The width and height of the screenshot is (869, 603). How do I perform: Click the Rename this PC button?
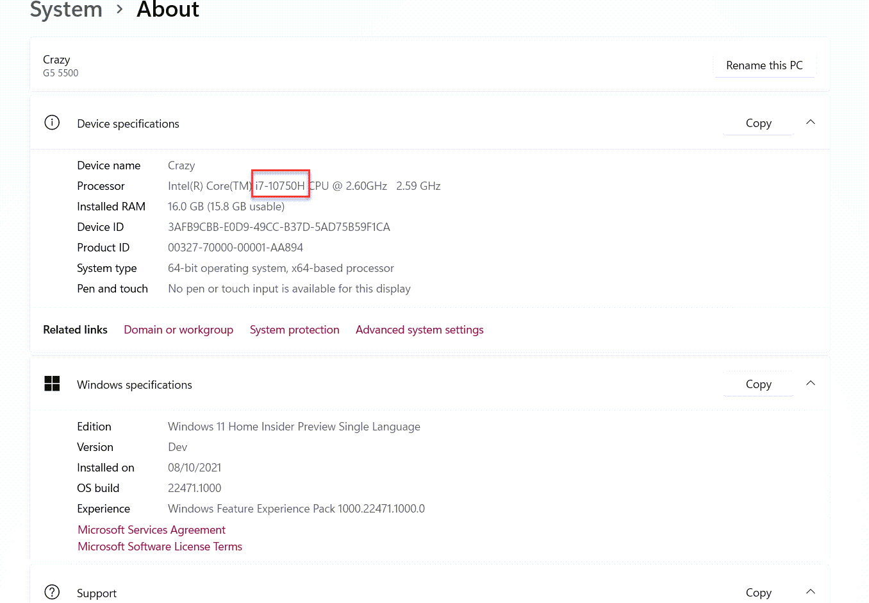coord(764,65)
